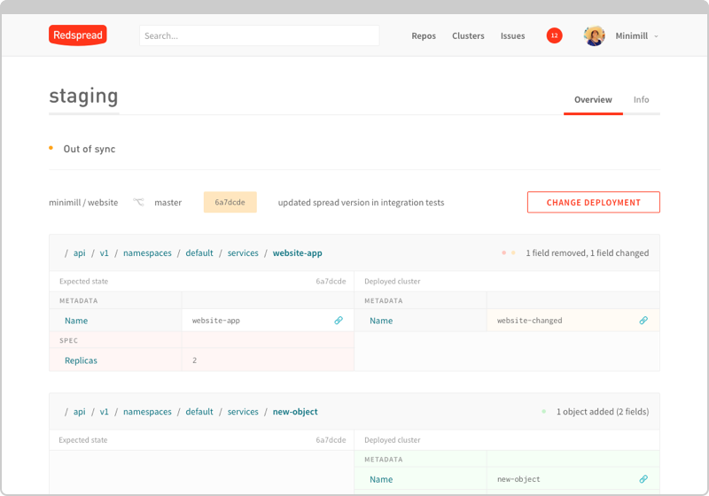Click the branch icon before master
709x496 pixels.
point(137,203)
